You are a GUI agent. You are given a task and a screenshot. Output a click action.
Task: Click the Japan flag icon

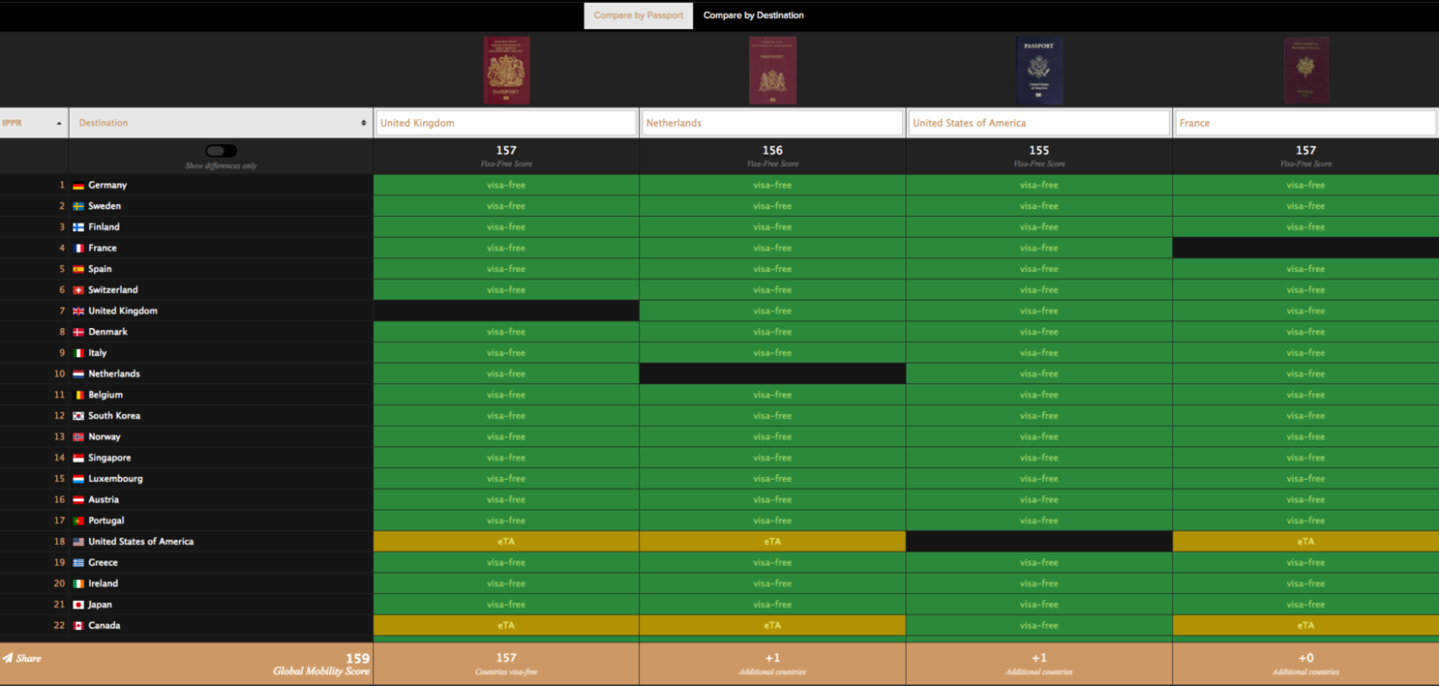pyautogui.click(x=79, y=605)
